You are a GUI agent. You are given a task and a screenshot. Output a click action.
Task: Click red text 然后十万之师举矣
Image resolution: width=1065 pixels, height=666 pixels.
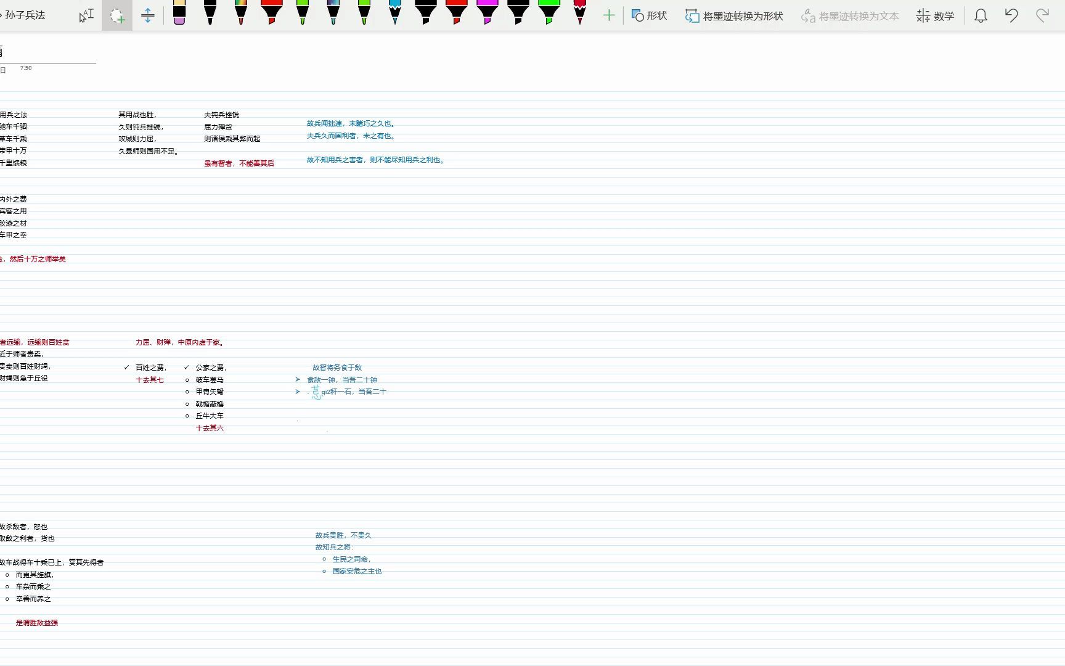(38, 259)
